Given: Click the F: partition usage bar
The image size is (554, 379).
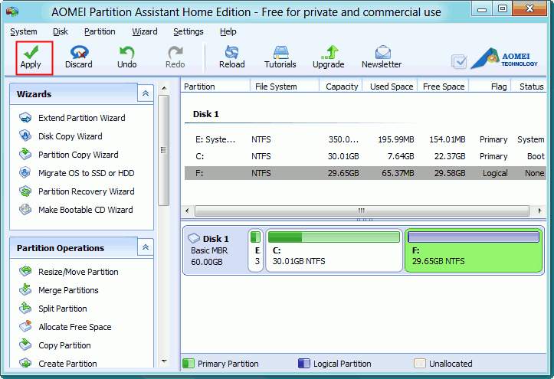Looking at the screenshot, I should click(474, 237).
